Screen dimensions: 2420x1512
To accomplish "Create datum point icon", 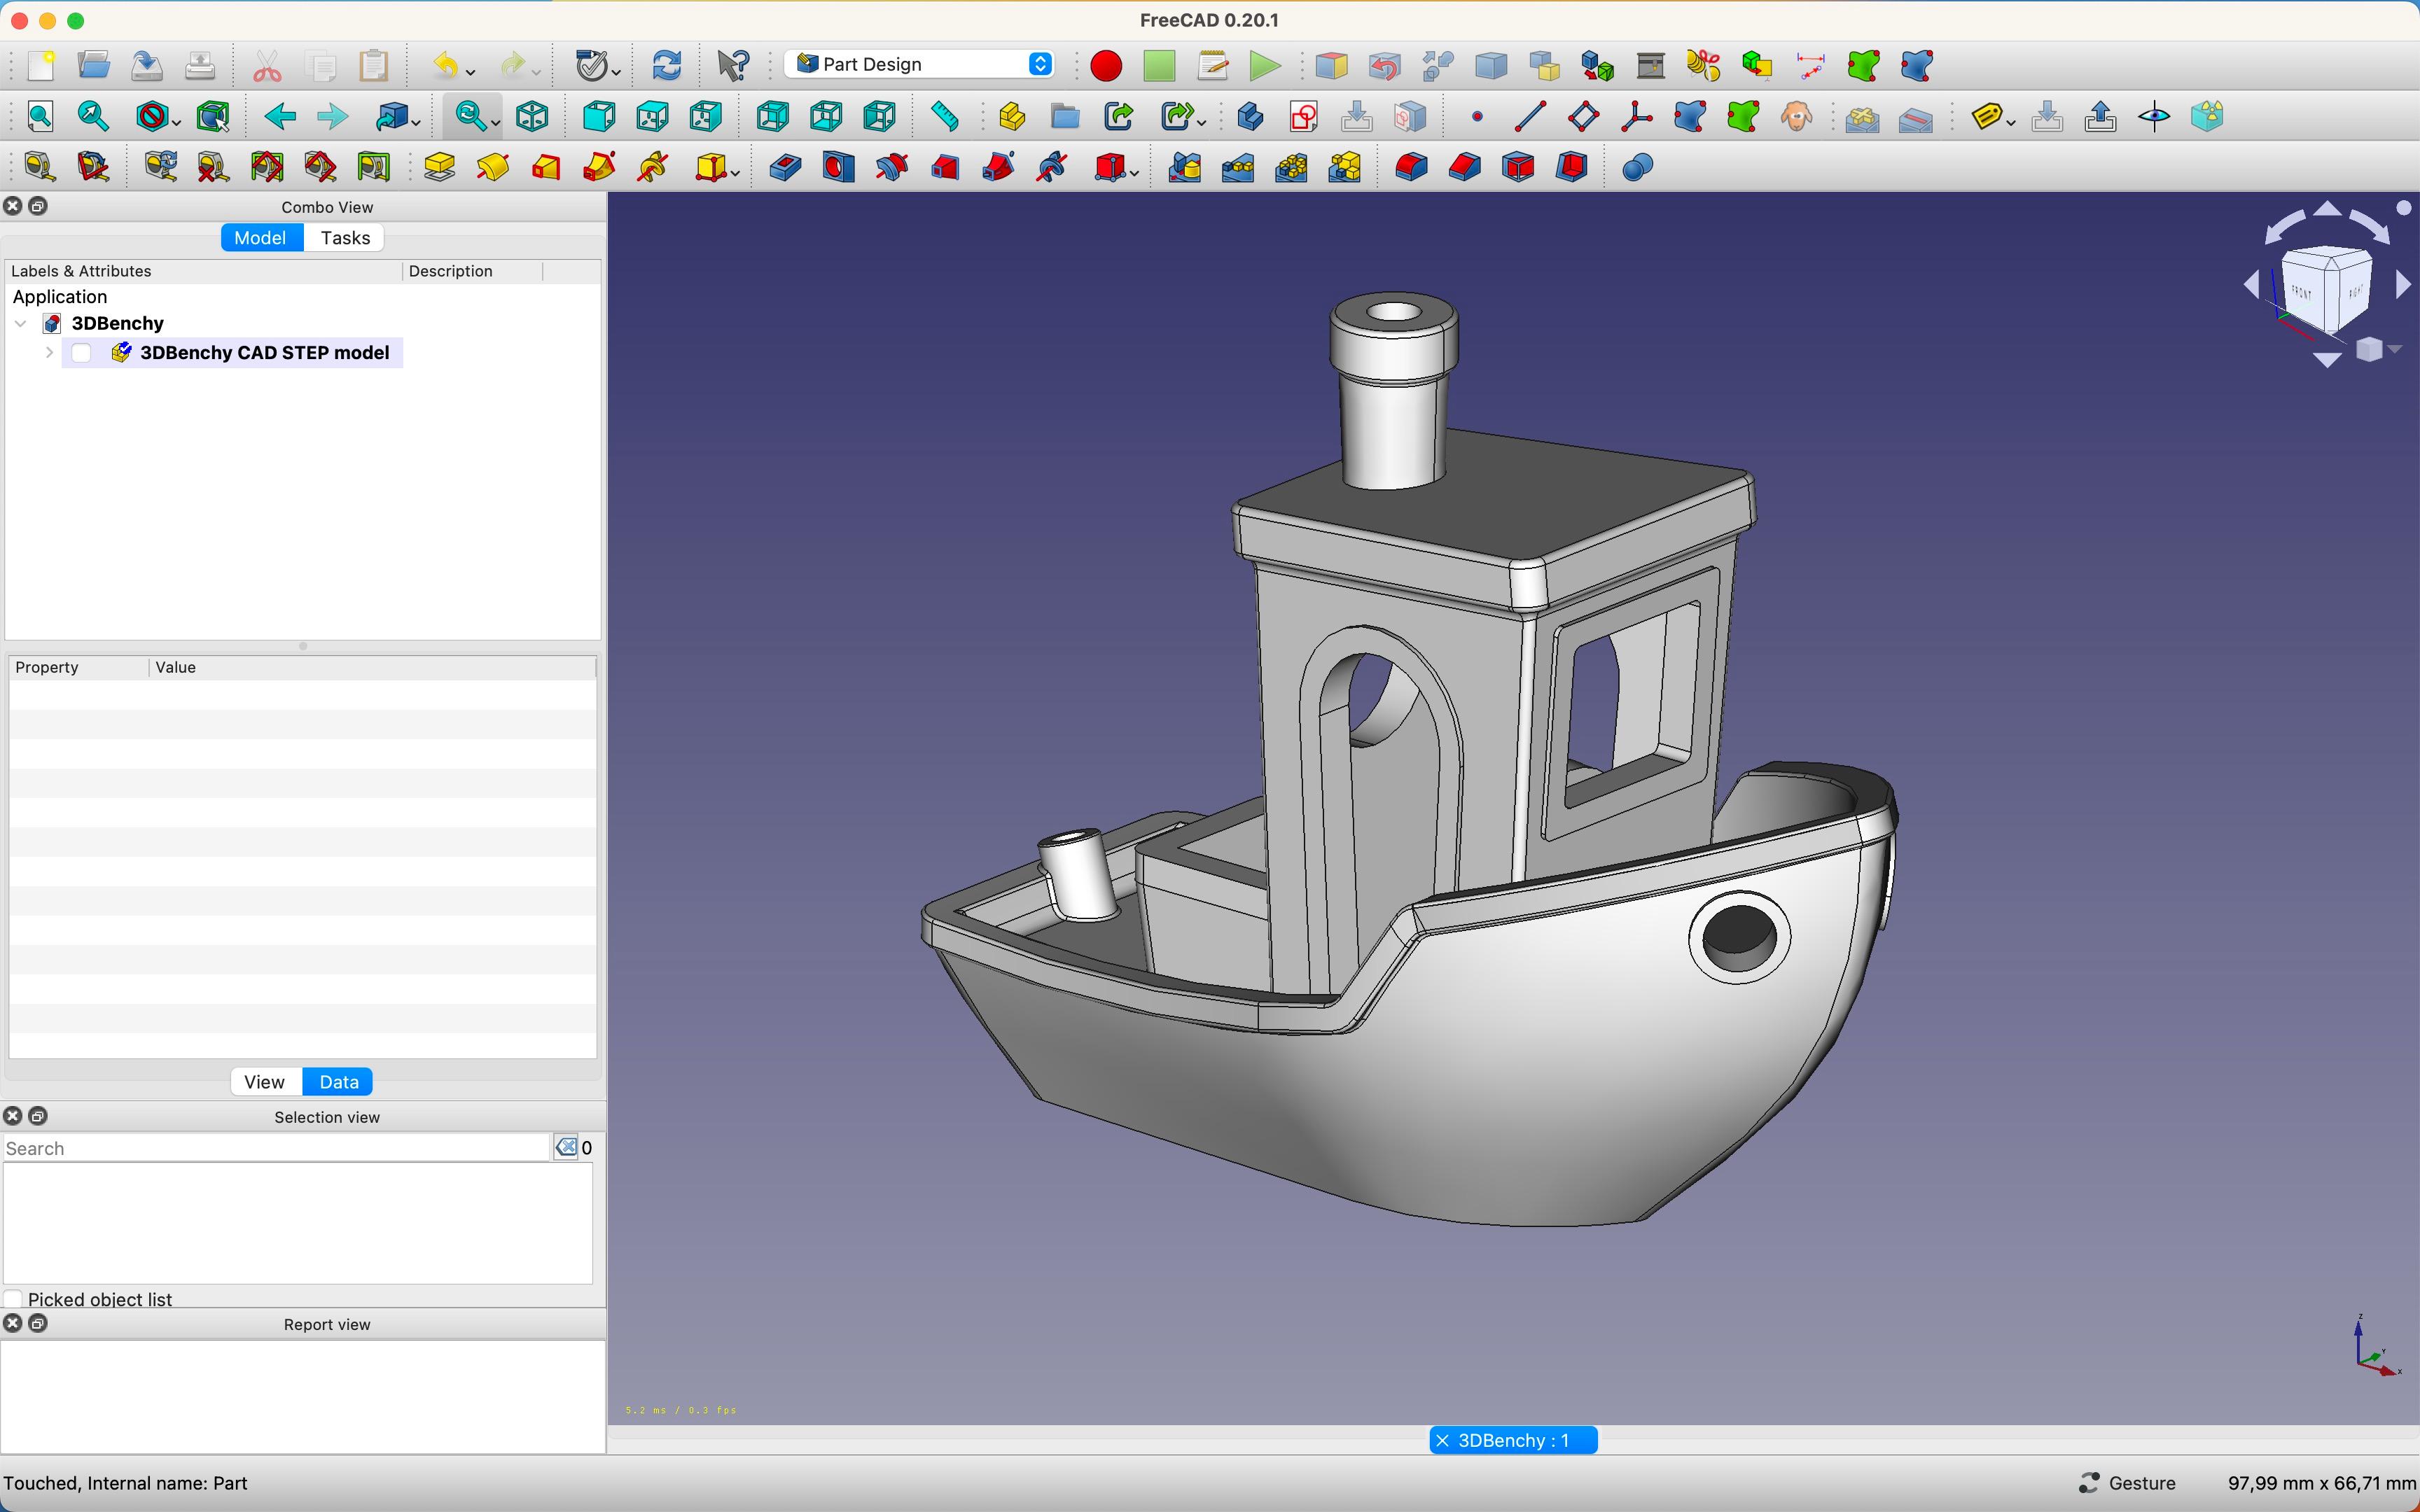I will tap(1477, 117).
